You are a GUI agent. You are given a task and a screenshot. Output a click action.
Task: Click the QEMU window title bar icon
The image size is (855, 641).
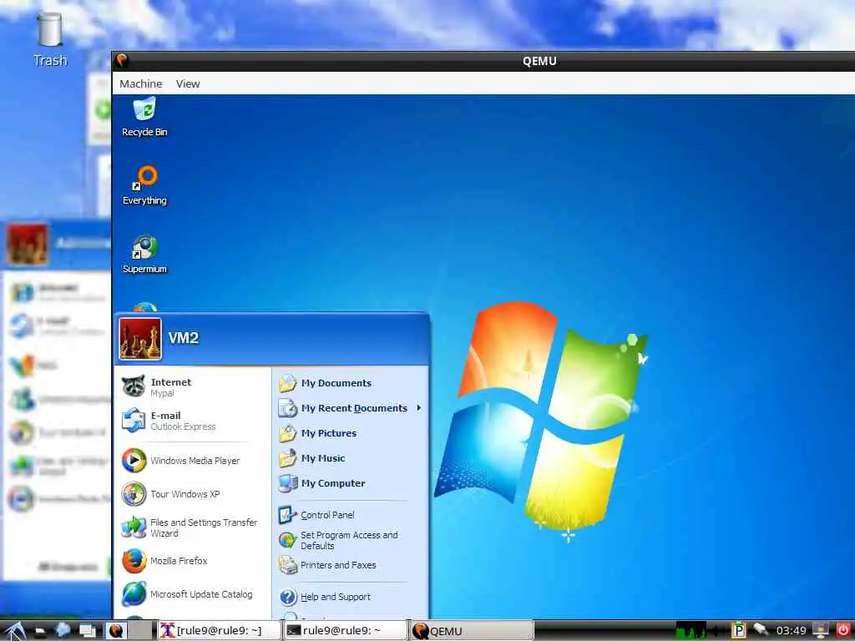122,60
